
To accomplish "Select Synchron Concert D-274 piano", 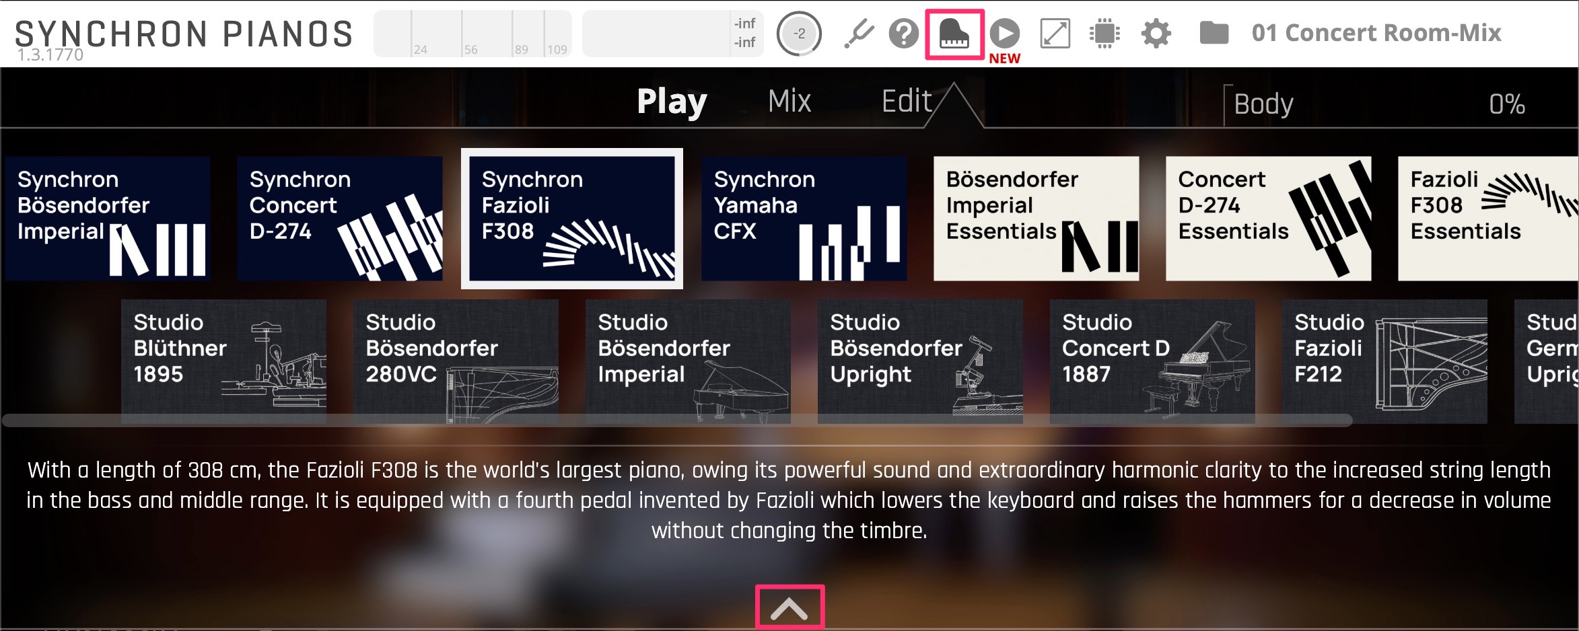I will tap(339, 219).
